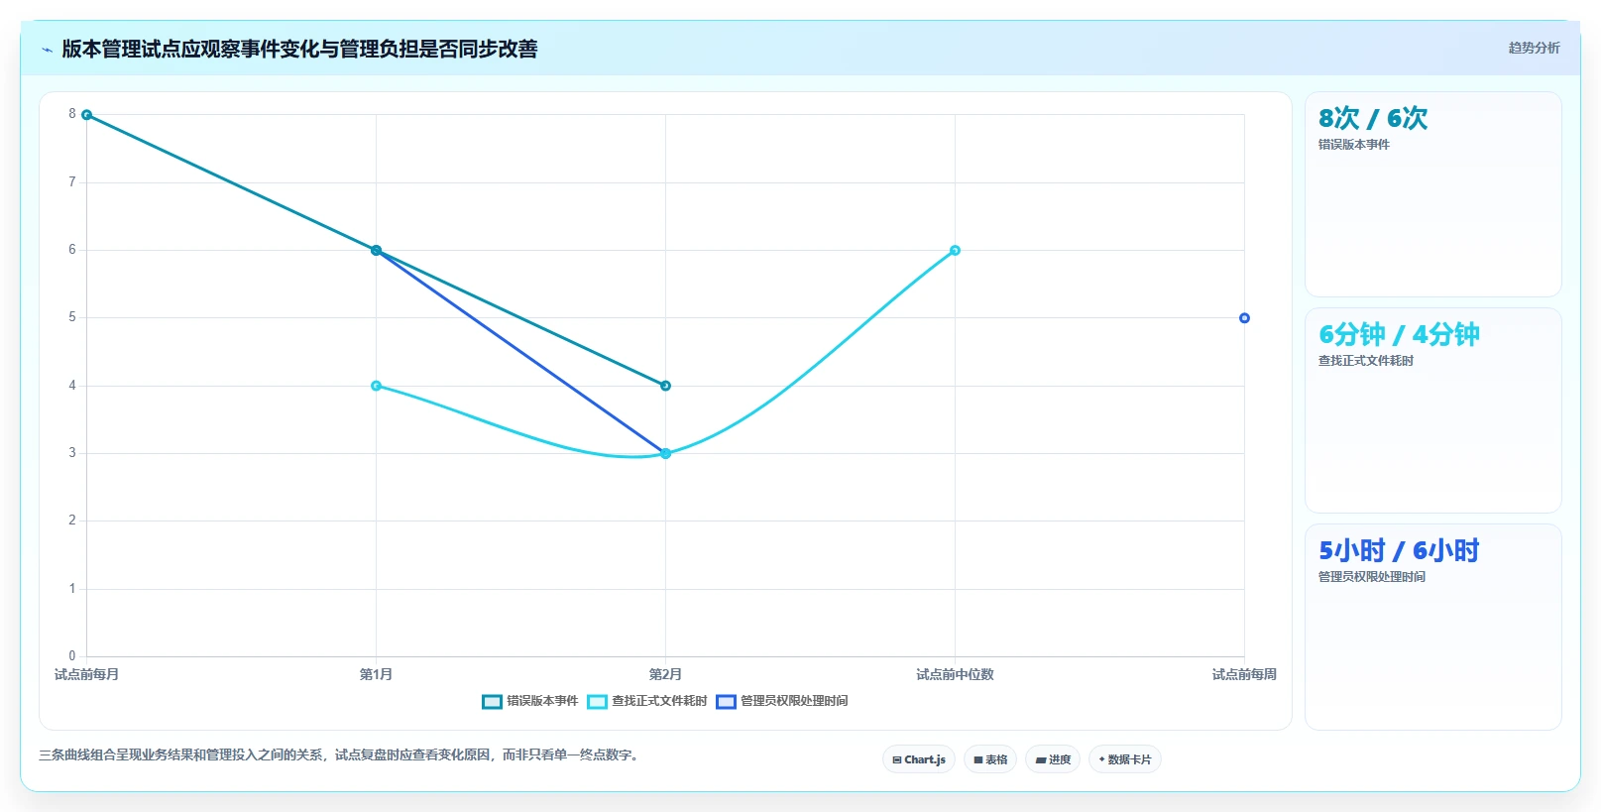This screenshot has height=812, width=1601.
Task: Click x-axis label 第2月
Action: click(x=665, y=674)
